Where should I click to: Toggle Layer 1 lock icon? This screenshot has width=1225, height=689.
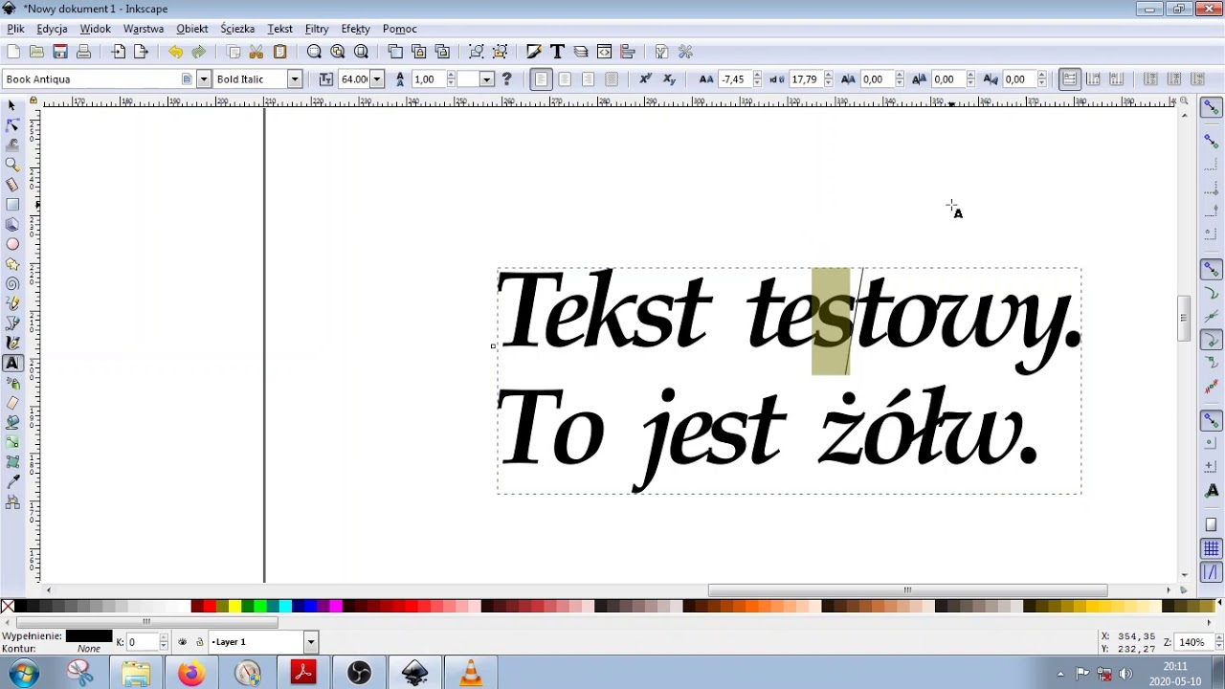coord(199,642)
